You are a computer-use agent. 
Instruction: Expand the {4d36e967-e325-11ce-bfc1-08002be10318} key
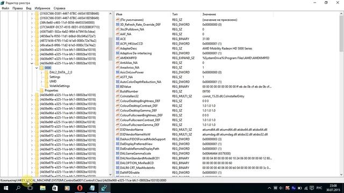32,58
